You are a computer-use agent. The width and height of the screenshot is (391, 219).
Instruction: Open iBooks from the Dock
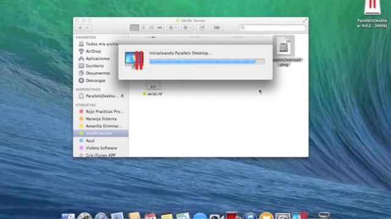click(266, 216)
